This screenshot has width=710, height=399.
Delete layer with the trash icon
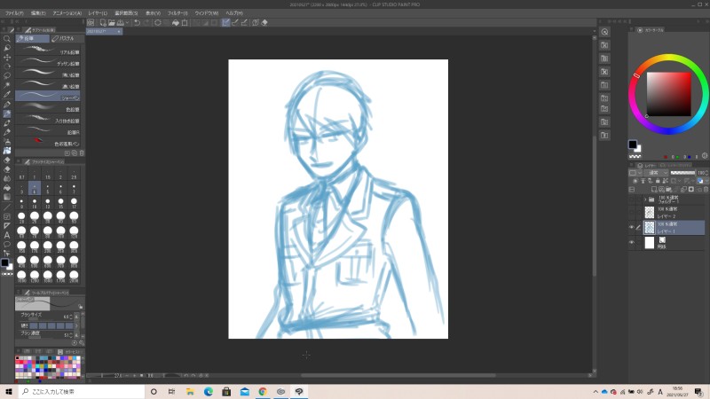pyautogui.click(x=706, y=190)
